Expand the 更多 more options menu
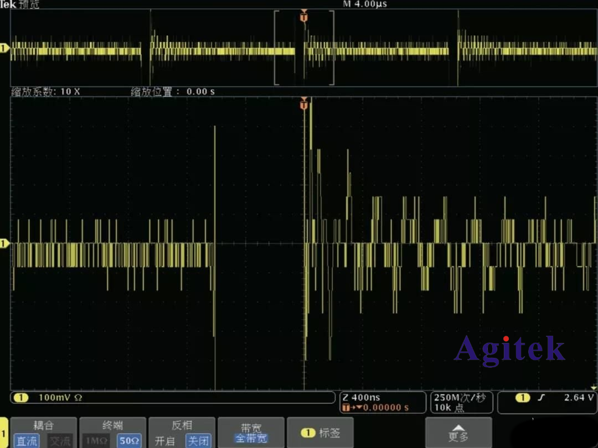This screenshot has width=598, height=448. point(458,433)
